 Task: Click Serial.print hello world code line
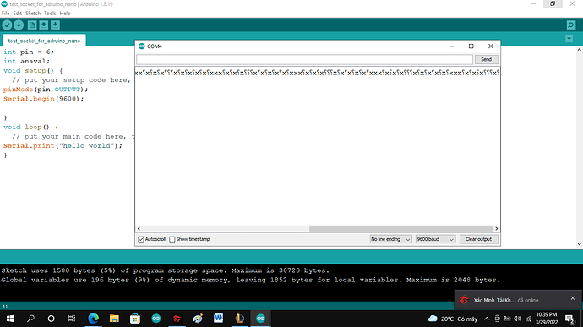[63, 146]
